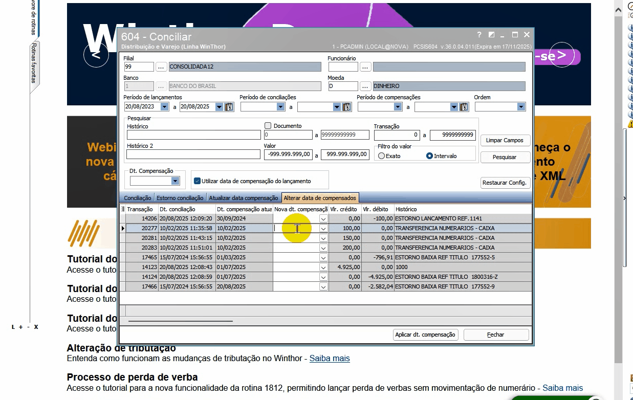
Task: Click the maximum Transação field 9999999999
Action: click(453, 135)
